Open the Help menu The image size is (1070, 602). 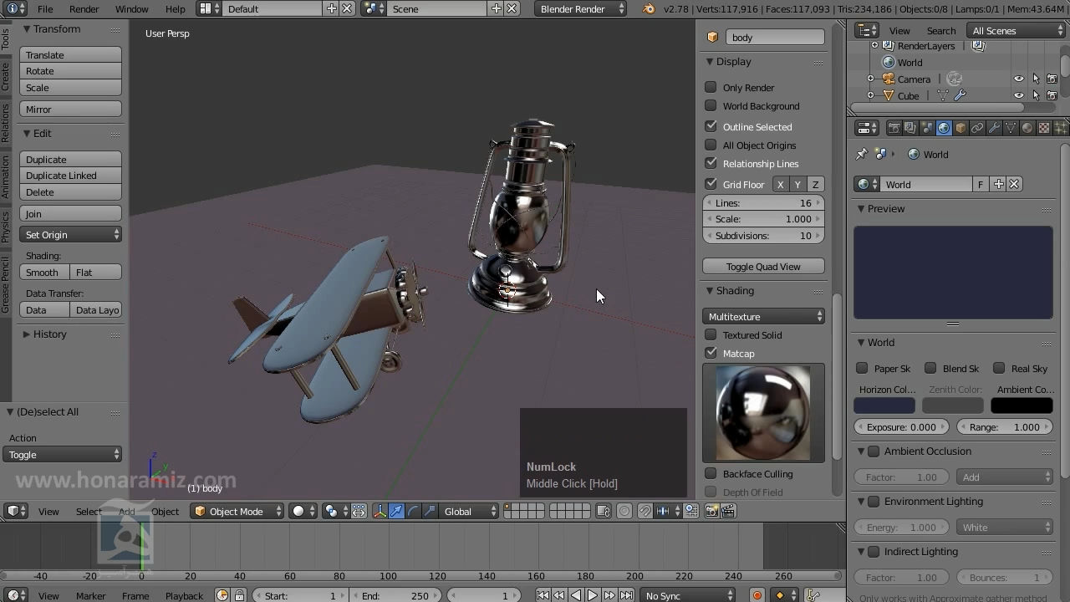(175, 8)
